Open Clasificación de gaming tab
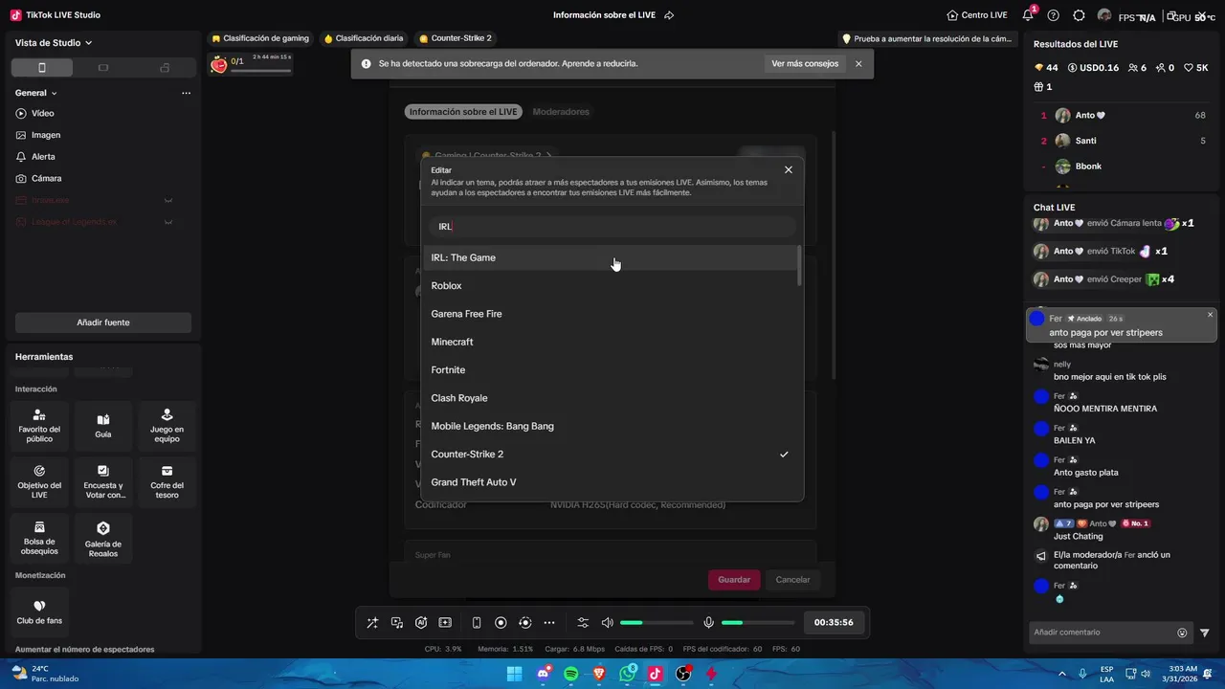 click(259, 38)
